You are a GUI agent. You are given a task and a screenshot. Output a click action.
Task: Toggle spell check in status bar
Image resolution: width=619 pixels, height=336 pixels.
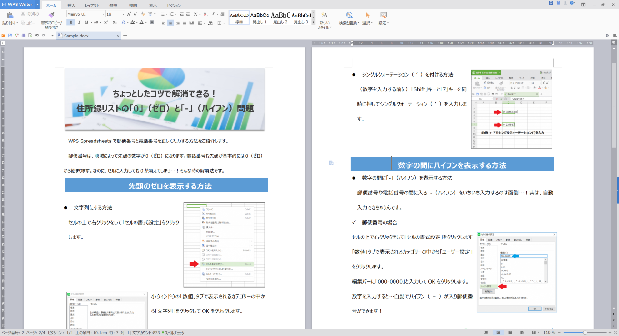(x=173, y=333)
